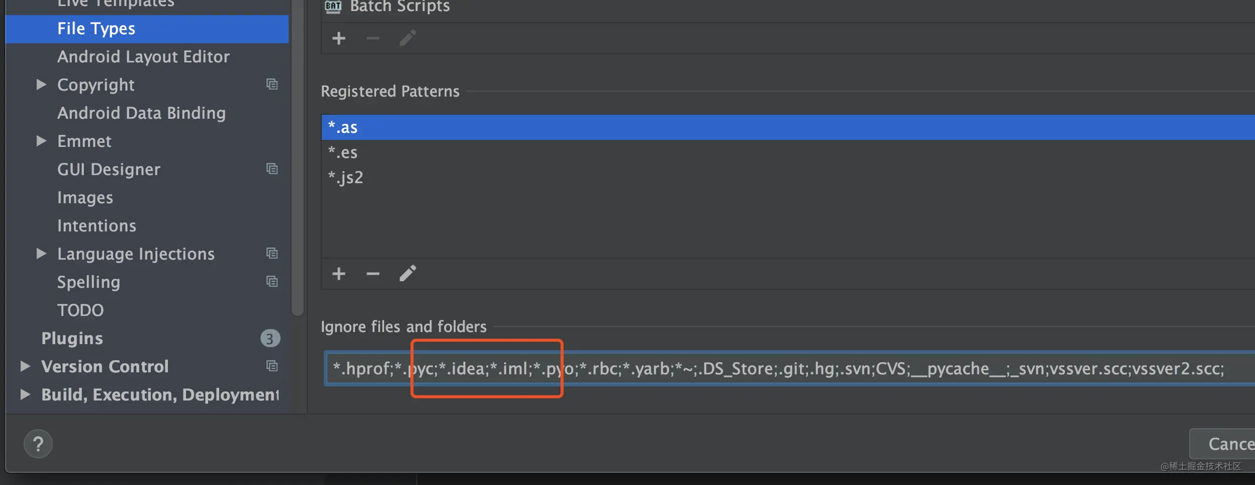Expand Build, Execution, Deployment section
This screenshot has width=1255, height=485.
click(x=25, y=394)
